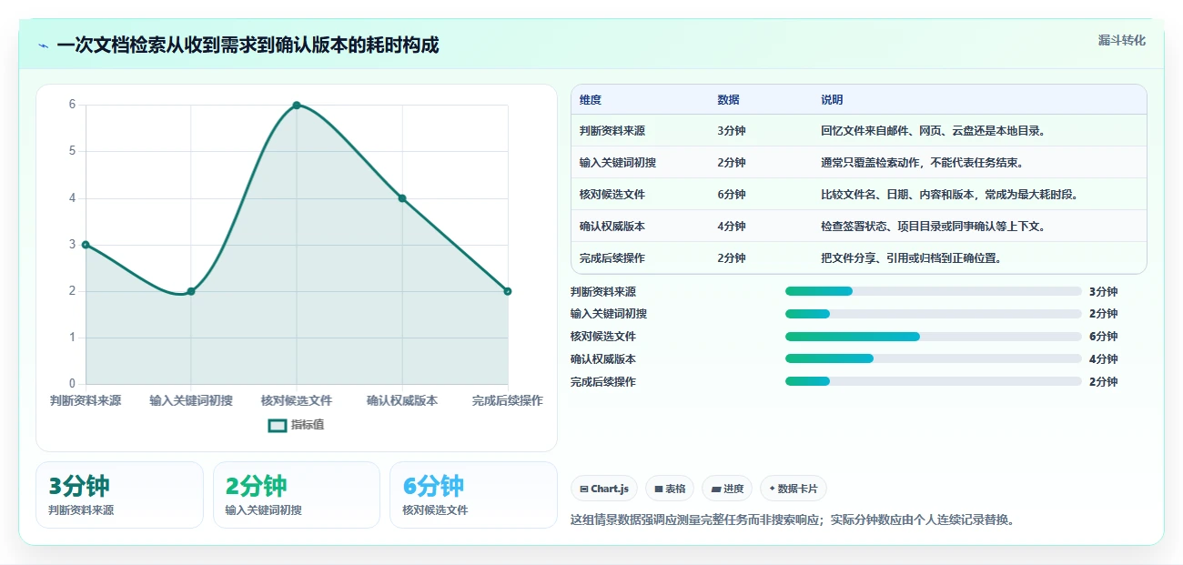This screenshot has height=565, width=1183.
Task: Click the title 一次文档检索从收到需求到确认版本的耗时构成
Action: pyautogui.click(x=248, y=45)
